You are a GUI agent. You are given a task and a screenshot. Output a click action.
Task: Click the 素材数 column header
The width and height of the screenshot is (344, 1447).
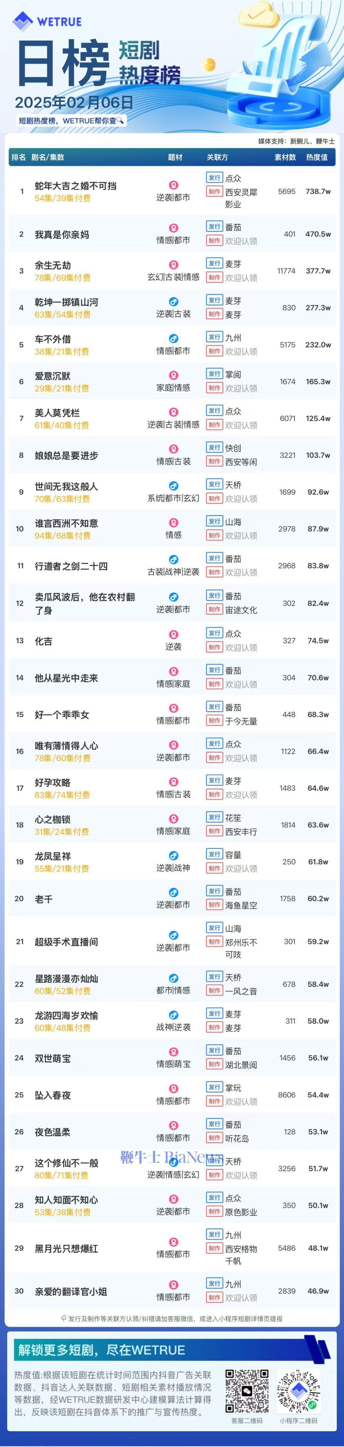click(x=285, y=157)
